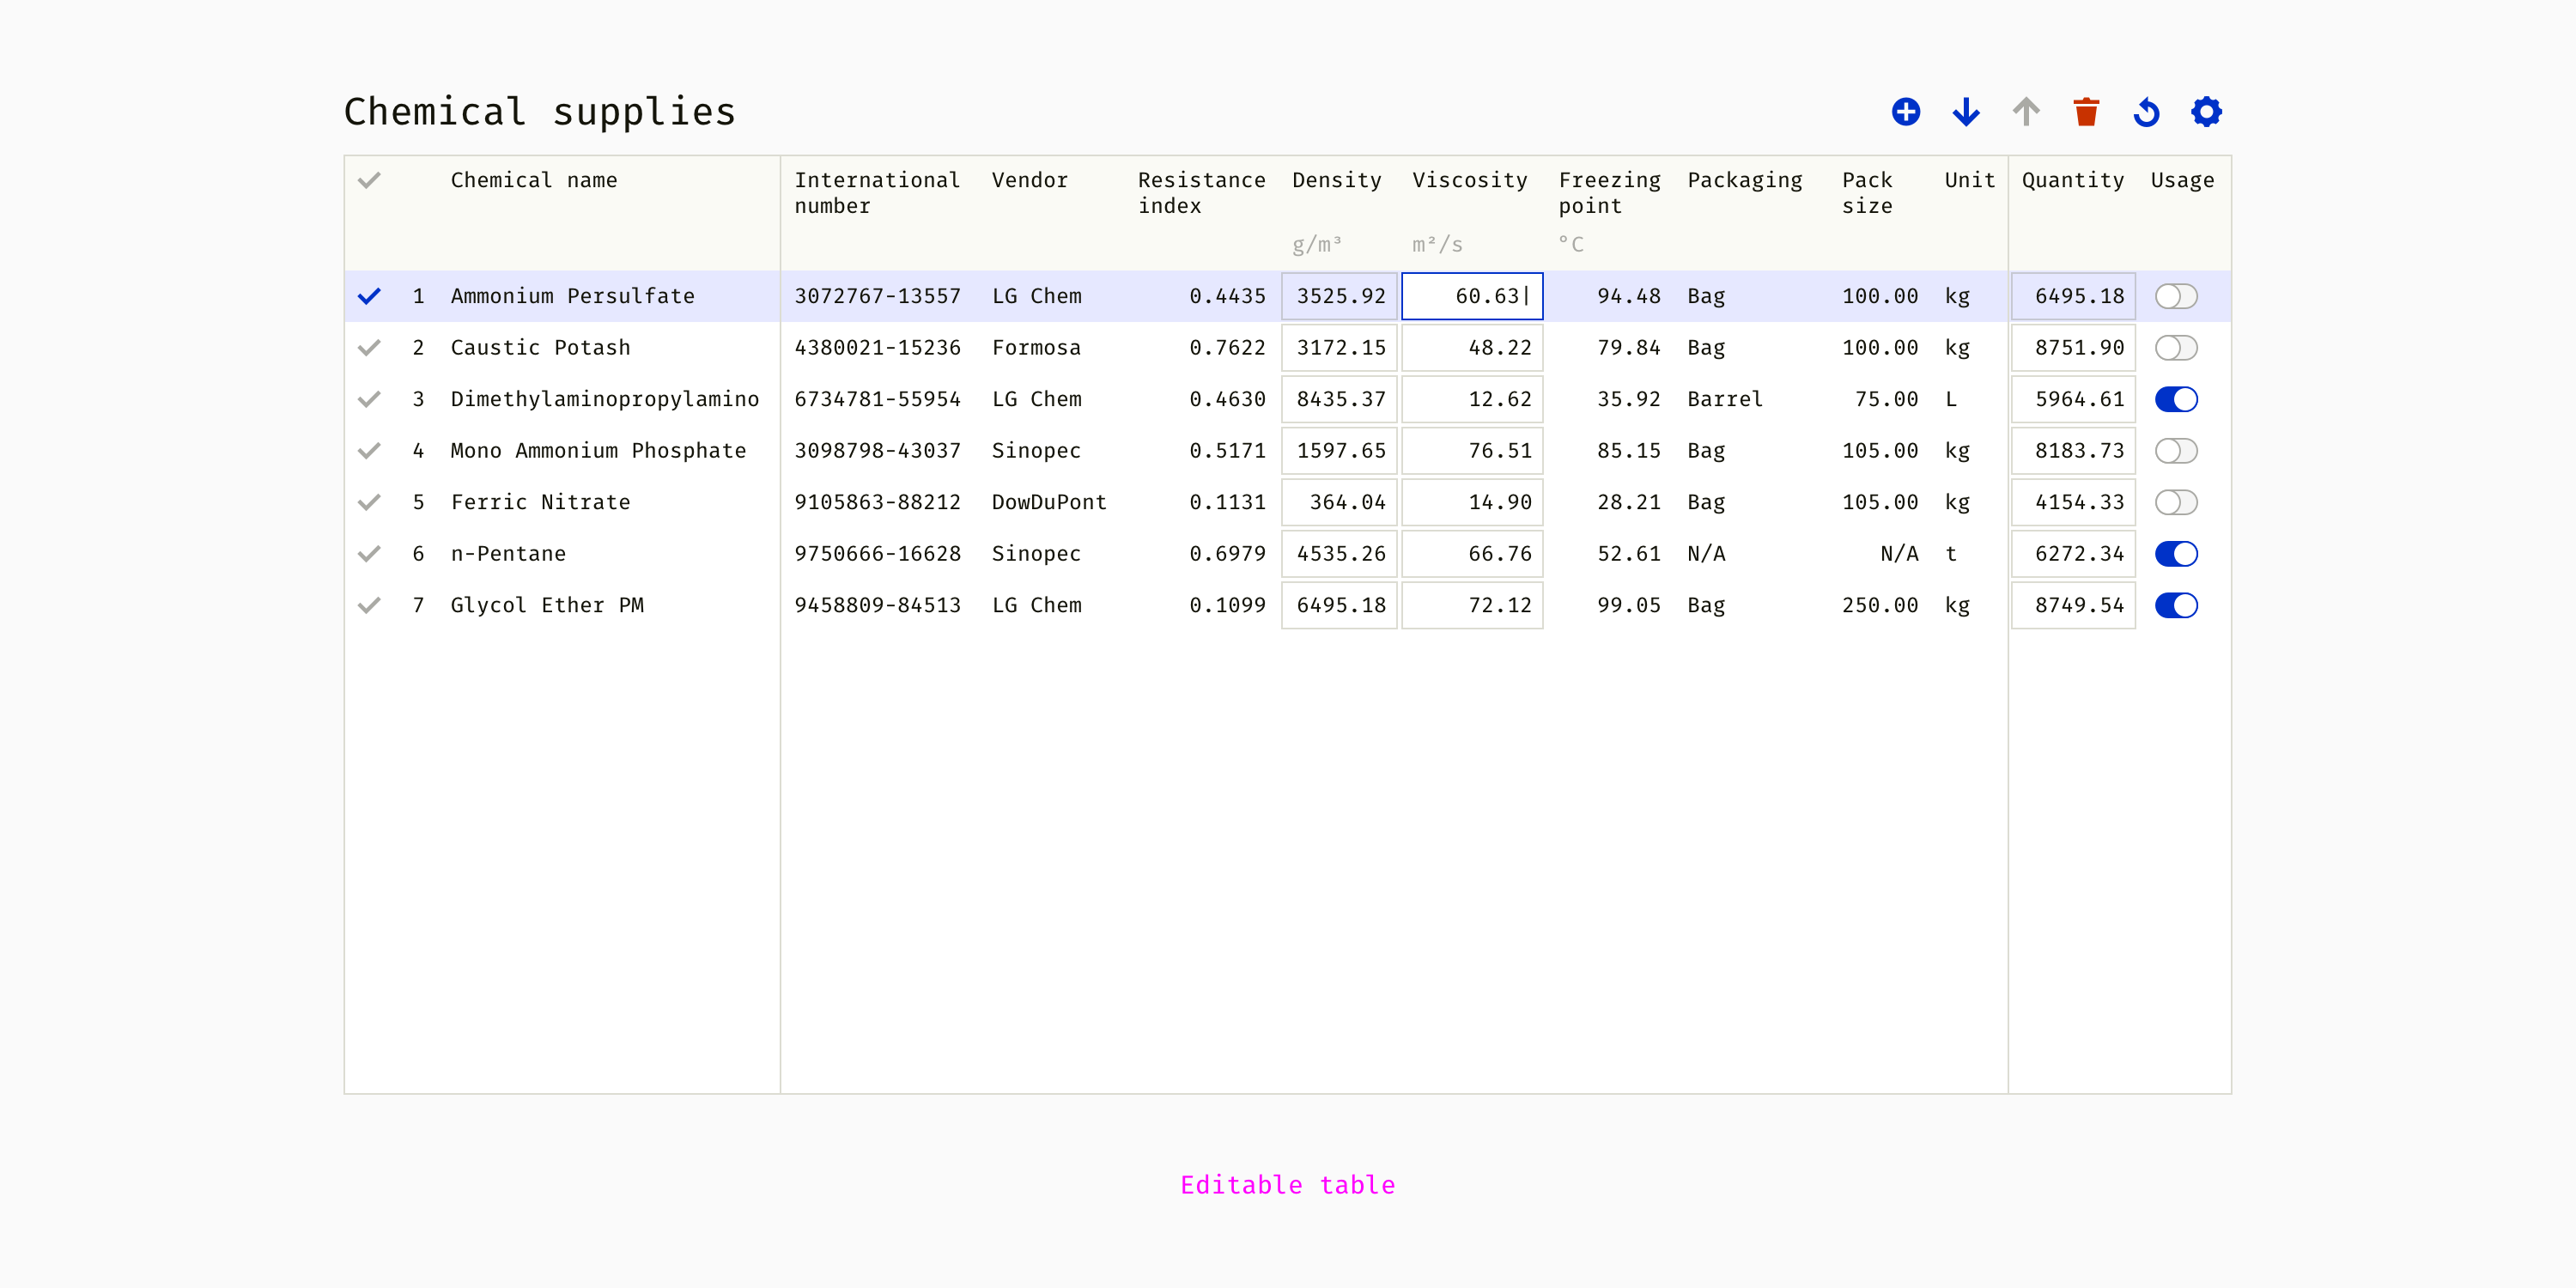
Task: Select the Mono Ammonium Phosphate name cell
Action: coord(598,451)
